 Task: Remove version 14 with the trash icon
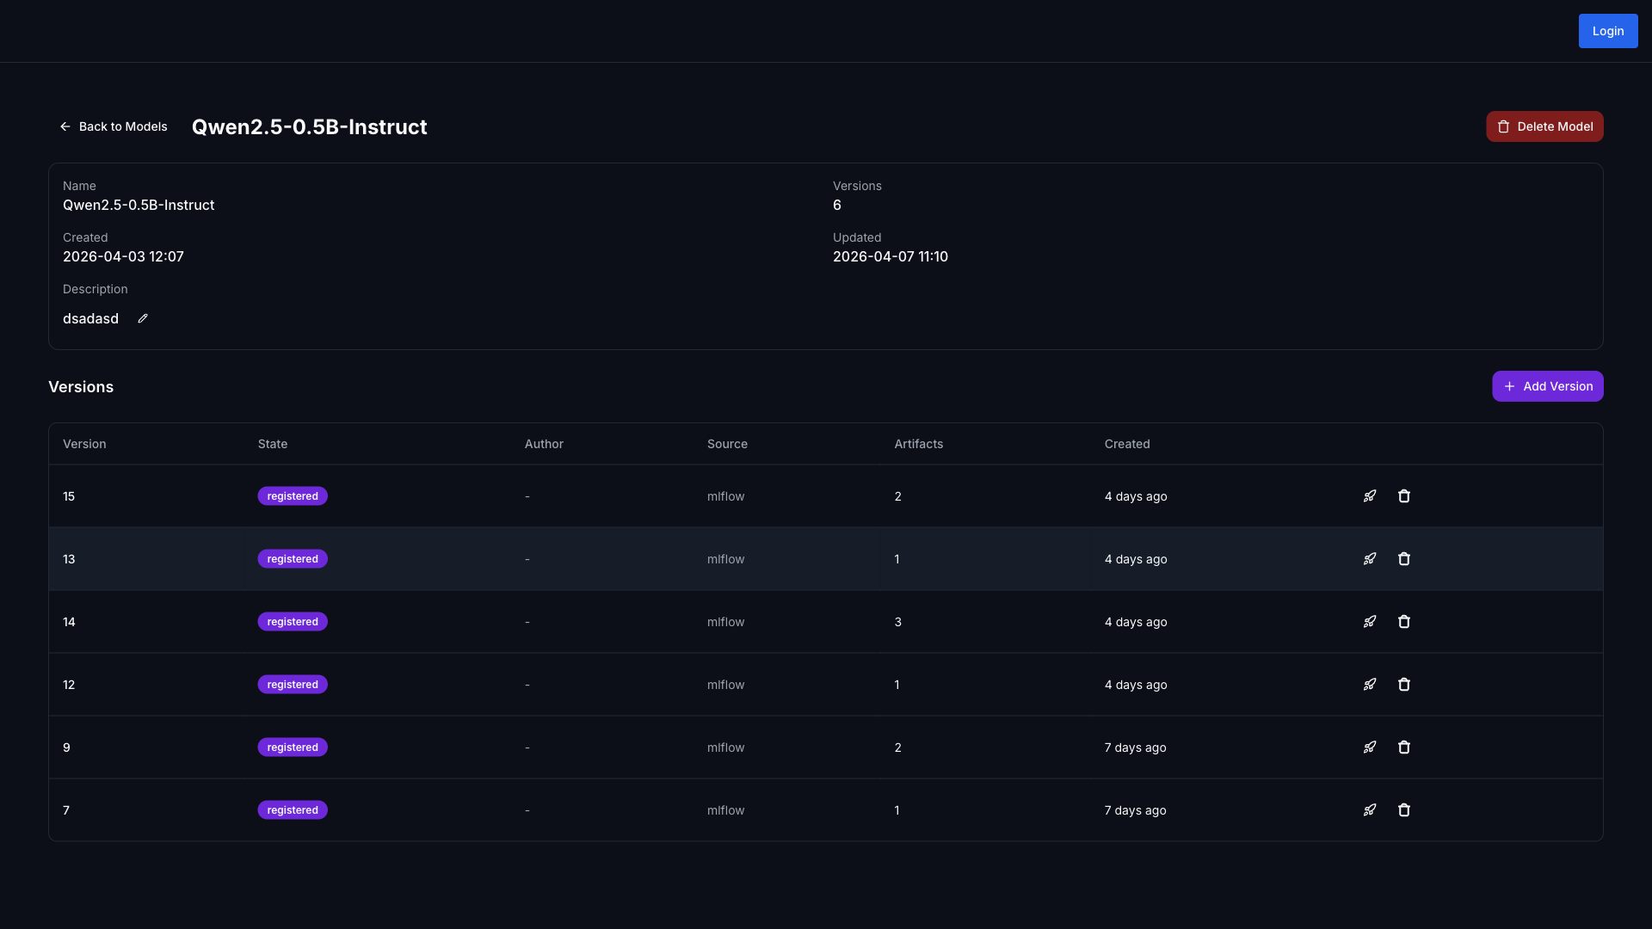[x=1403, y=622]
